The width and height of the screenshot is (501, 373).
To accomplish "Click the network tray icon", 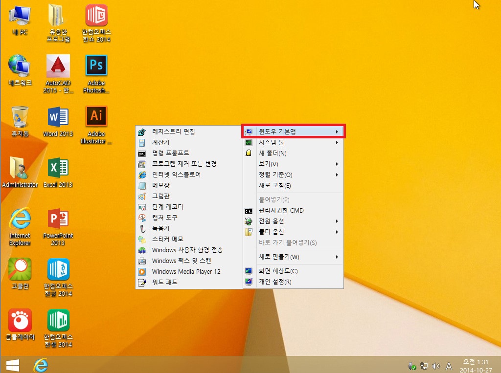I will [x=424, y=366].
